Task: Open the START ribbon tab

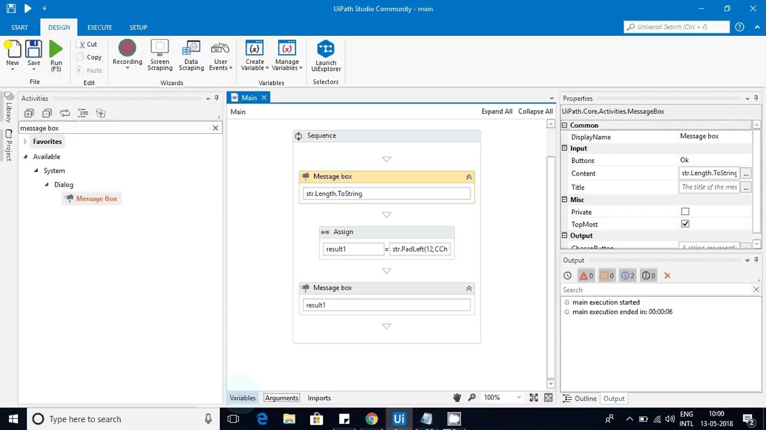Action: click(19, 27)
